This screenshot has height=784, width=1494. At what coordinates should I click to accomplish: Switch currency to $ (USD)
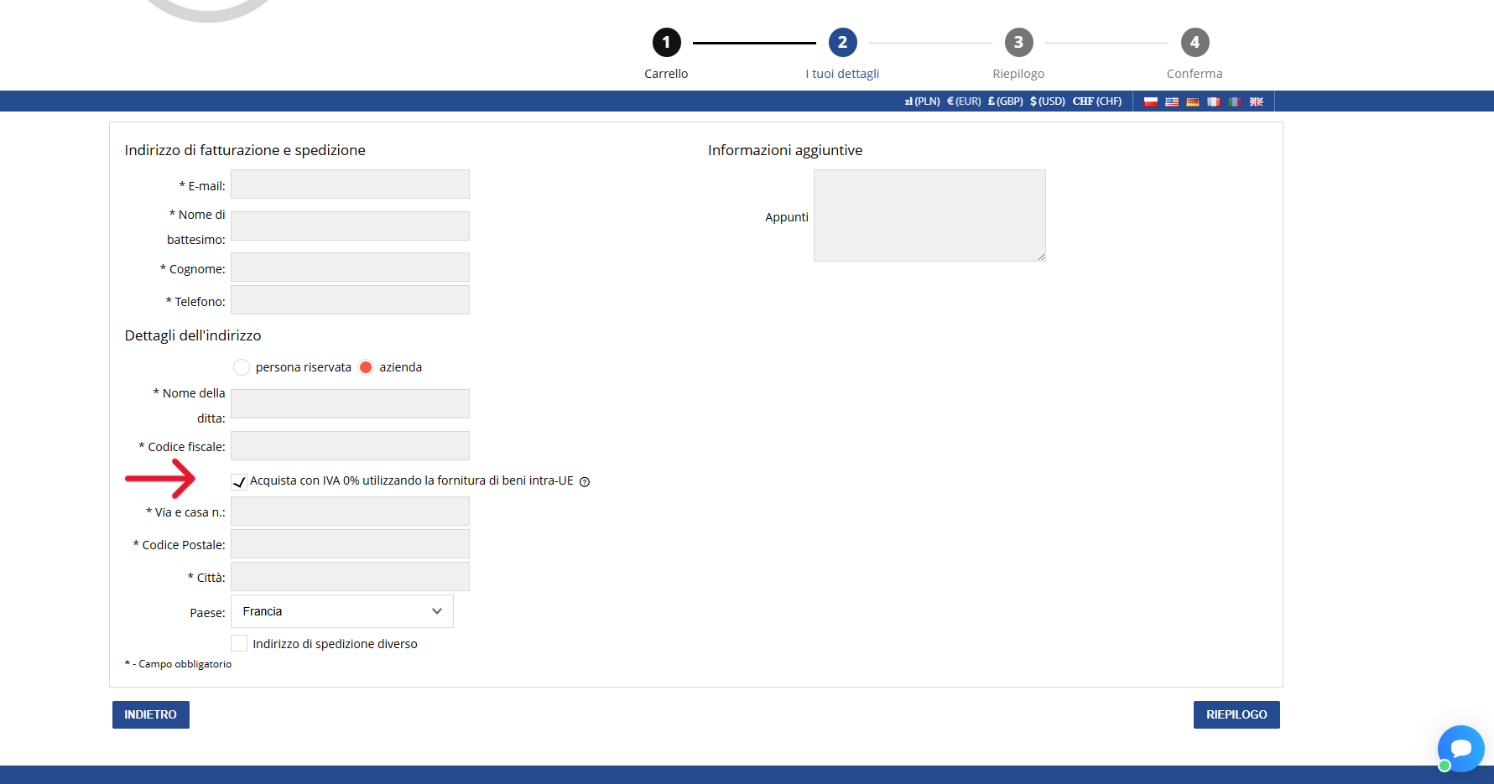click(x=1047, y=101)
